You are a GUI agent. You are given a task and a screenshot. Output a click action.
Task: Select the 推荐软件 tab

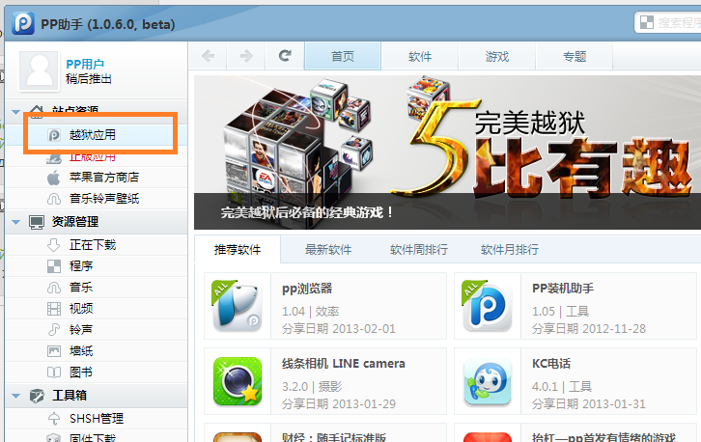pos(238,249)
